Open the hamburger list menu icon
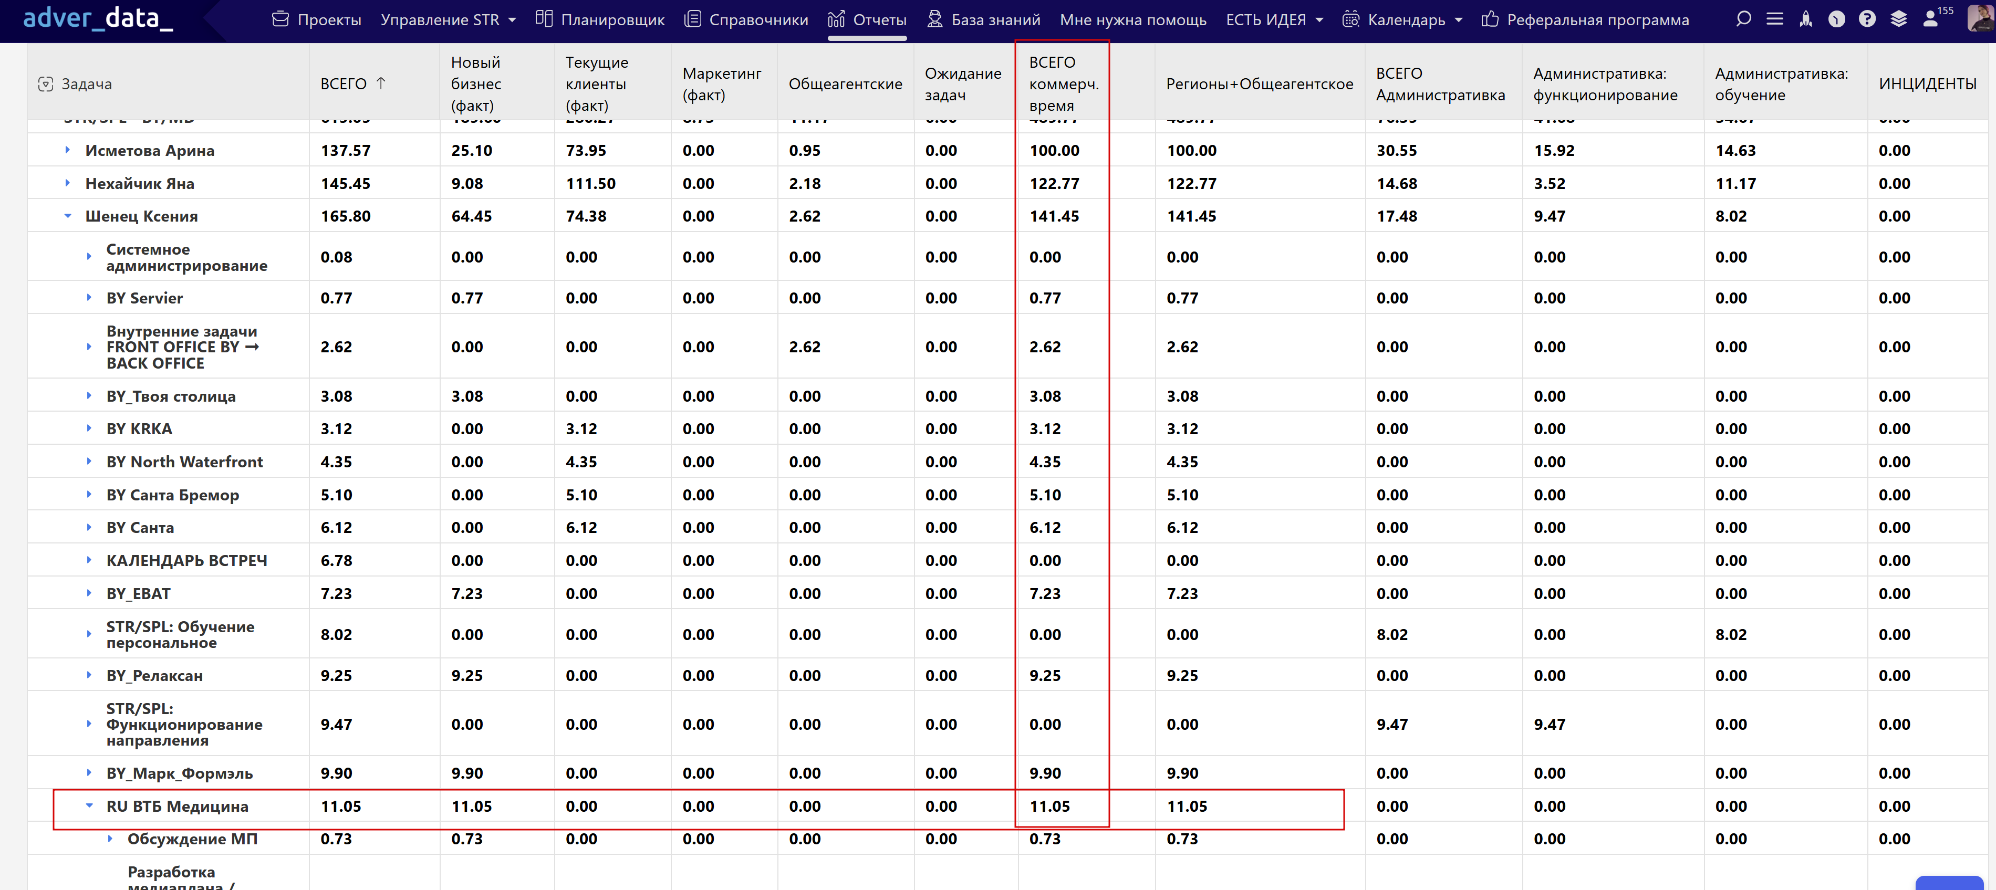Viewport: 1996px width, 890px height. tap(1774, 19)
